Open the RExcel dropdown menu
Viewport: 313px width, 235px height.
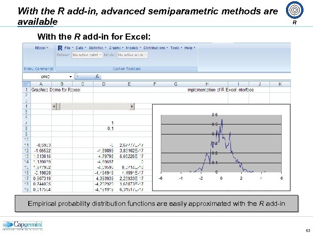pyautogui.click(x=42, y=48)
